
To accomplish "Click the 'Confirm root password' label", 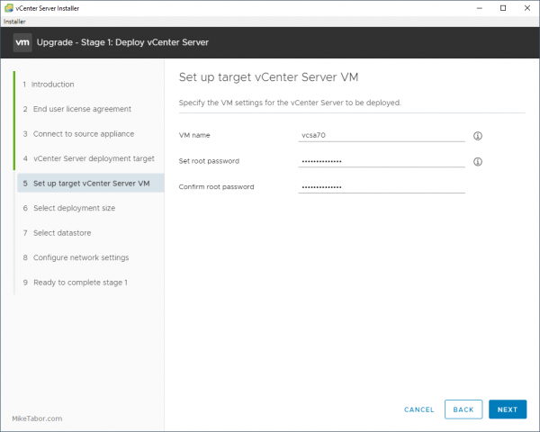I will click(x=216, y=186).
